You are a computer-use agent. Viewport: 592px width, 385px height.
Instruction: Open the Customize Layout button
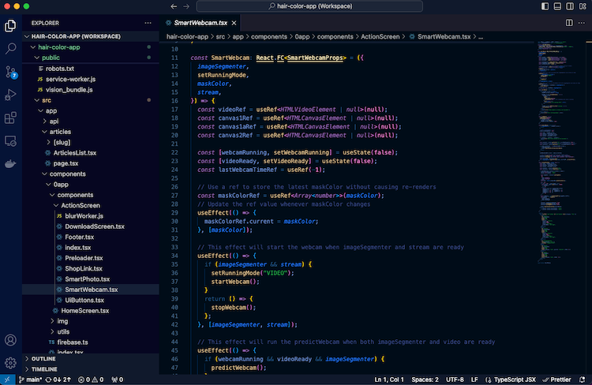[583, 6]
